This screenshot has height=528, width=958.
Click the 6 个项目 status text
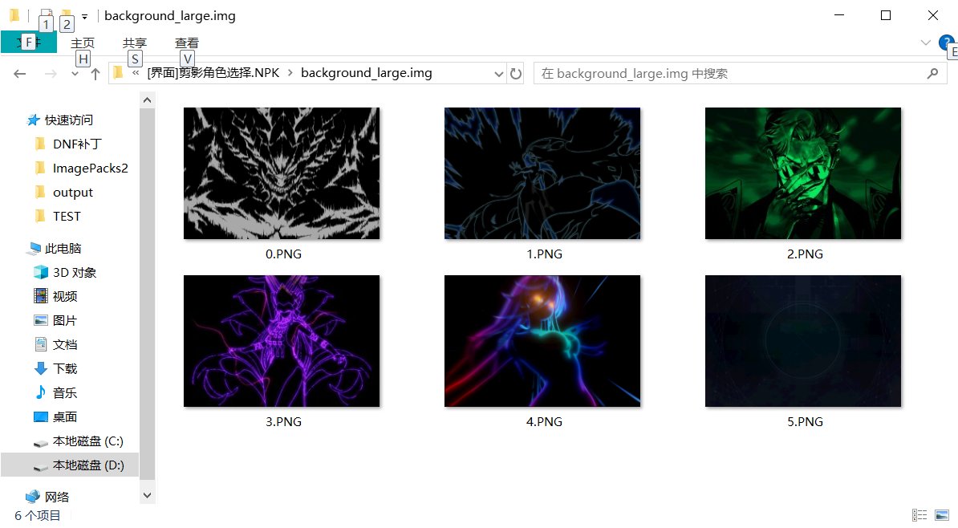(x=37, y=516)
